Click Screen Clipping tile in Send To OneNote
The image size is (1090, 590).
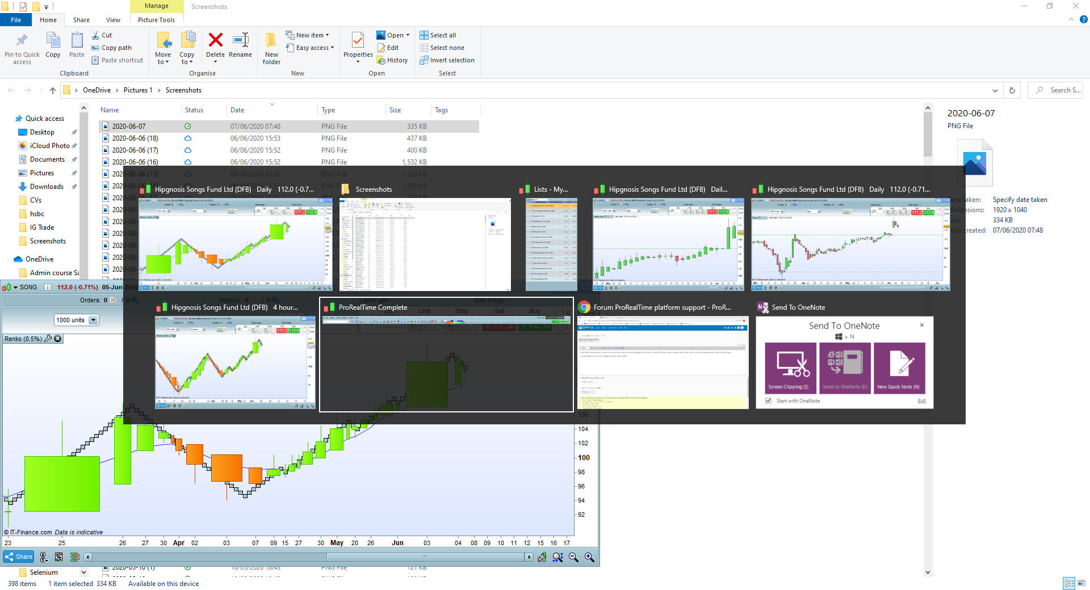point(790,368)
